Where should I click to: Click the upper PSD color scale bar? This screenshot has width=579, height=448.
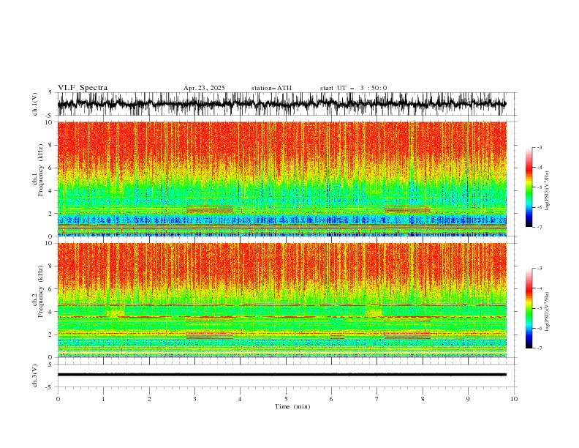click(x=529, y=187)
